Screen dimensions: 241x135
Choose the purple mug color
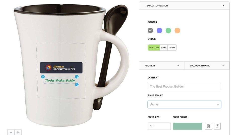[159, 30]
